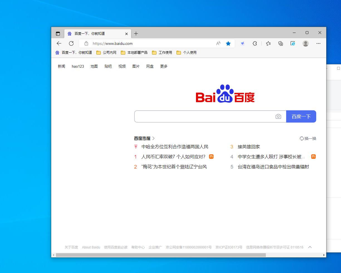The image size is (341, 273).
Task: Click Read aloud icon in address bar
Action: pos(218,43)
